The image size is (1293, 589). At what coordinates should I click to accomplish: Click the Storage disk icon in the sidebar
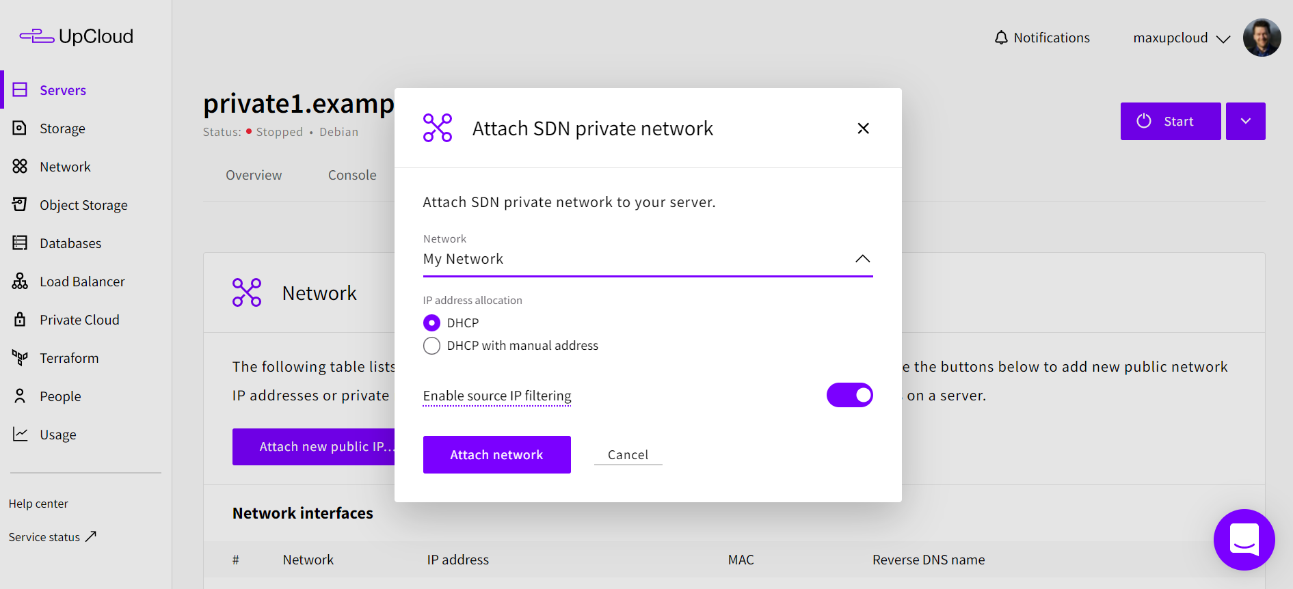point(20,128)
